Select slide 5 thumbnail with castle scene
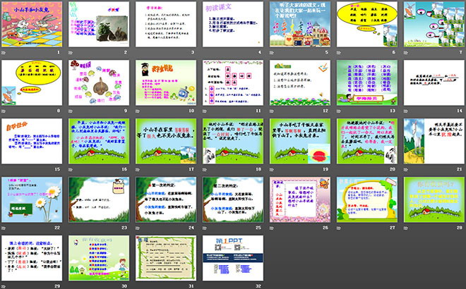Viewport: 466px width, 289px height. pos(300,25)
